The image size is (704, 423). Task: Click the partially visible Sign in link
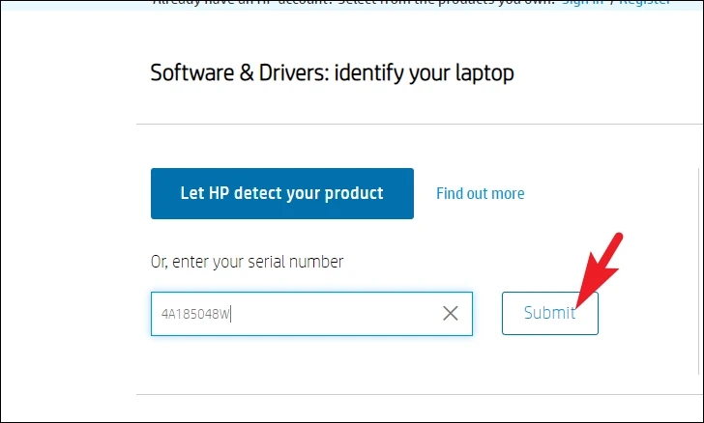click(582, 2)
